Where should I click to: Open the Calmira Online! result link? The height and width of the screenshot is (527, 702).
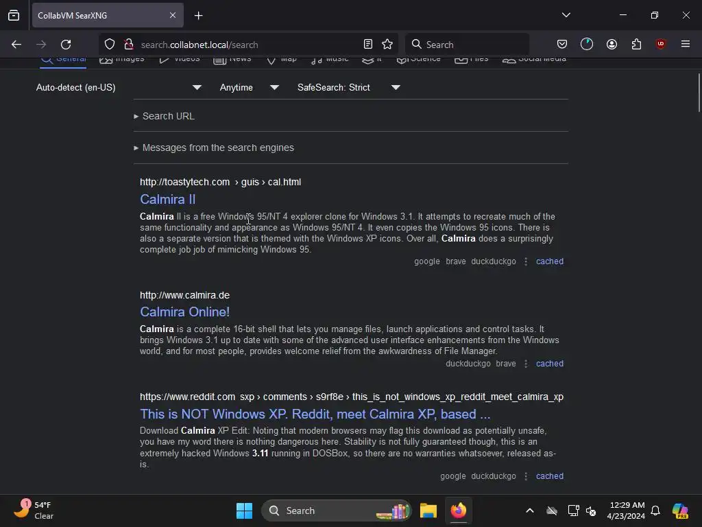[x=184, y=312]
